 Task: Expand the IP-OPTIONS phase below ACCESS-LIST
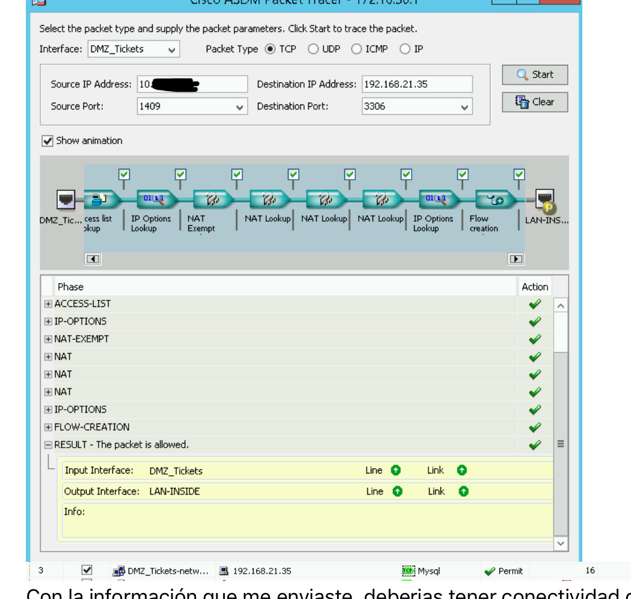[x=48, y=321]
